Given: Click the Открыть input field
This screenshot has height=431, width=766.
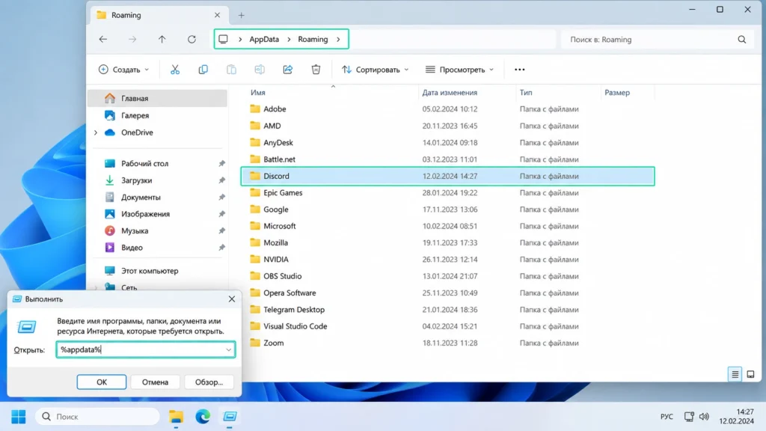Looking at the screenshot, I should click(146, 350).
